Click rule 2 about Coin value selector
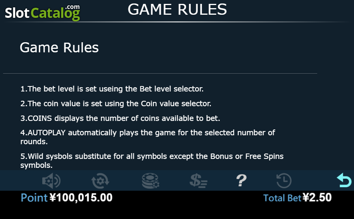354x219 pixels. (116, 103)
